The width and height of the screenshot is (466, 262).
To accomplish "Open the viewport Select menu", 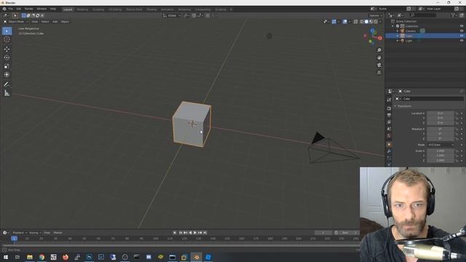I will coord(45,22).
